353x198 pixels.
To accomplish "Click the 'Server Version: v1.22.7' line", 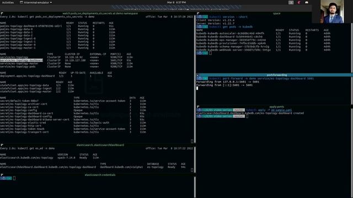I will tap(216, 23).
